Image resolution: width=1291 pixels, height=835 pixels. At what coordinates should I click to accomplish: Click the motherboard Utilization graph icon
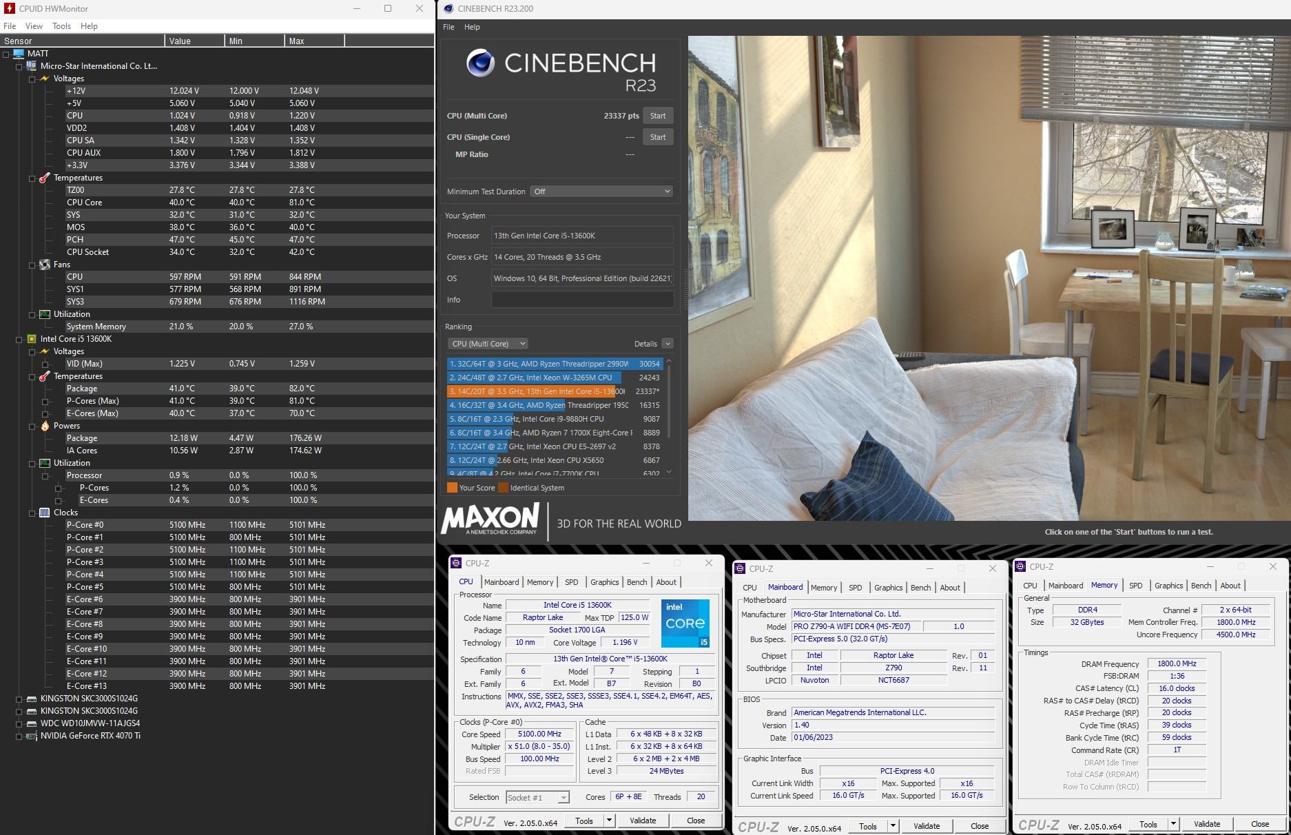click(45, 314)
